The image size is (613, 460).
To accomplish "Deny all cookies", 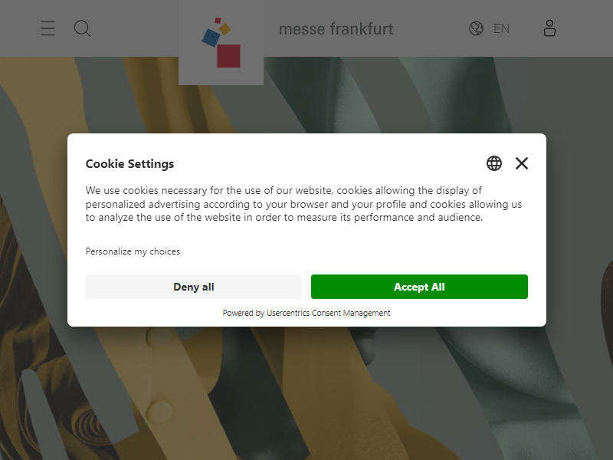I will [x=194, y=287].
